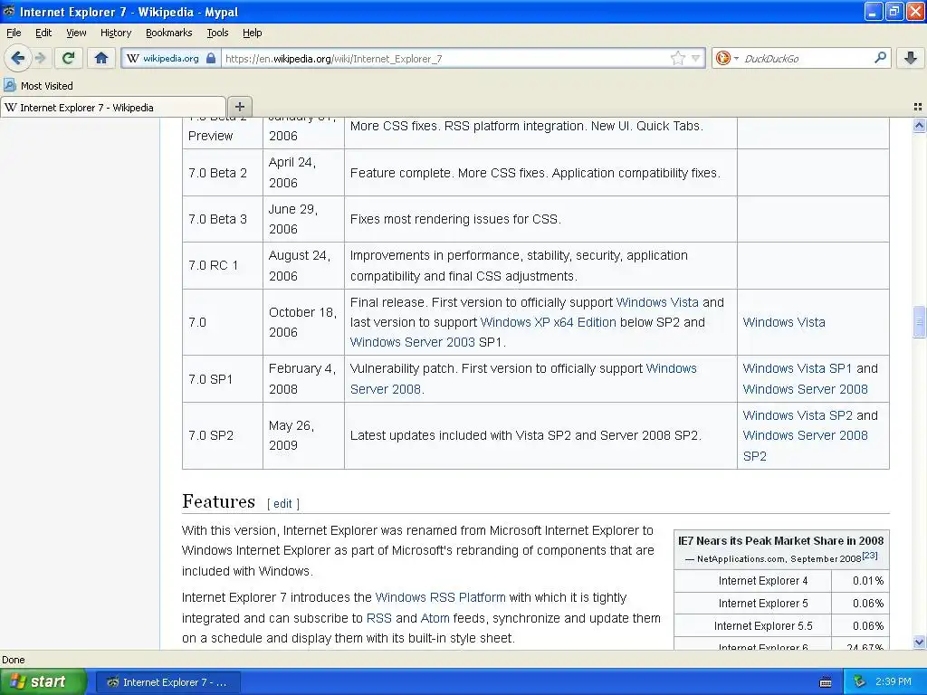This screenshot has height=695, width=927.
Task: Click the May 26, 2009 date cell
Action: (x=303, y=435)
